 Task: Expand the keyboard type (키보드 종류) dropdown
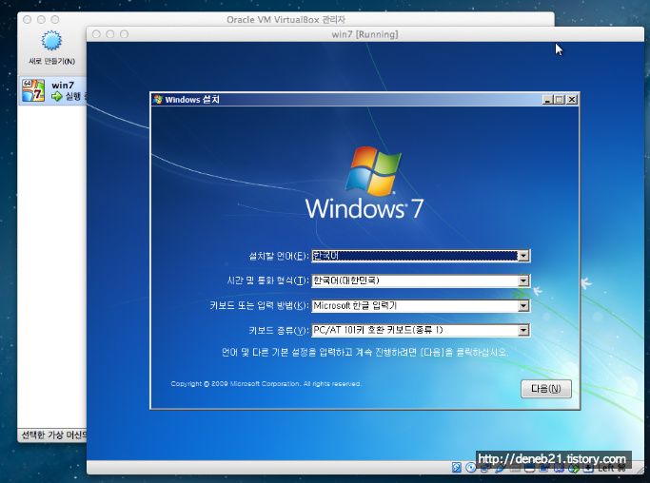(523, 330)
